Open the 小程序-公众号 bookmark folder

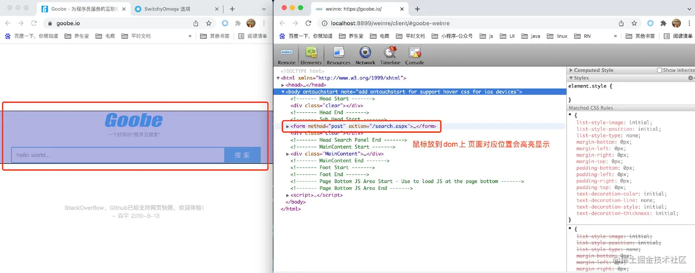(x=452, y=36)
